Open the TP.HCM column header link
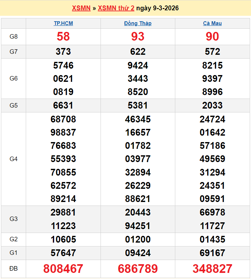251x279 pixels. [x=63, y=23]
